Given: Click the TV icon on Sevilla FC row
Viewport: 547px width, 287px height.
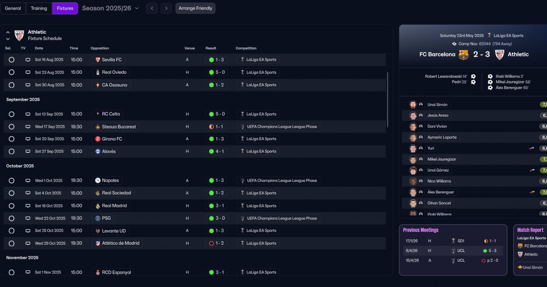Looking at the screenshot, I should 28,60.
